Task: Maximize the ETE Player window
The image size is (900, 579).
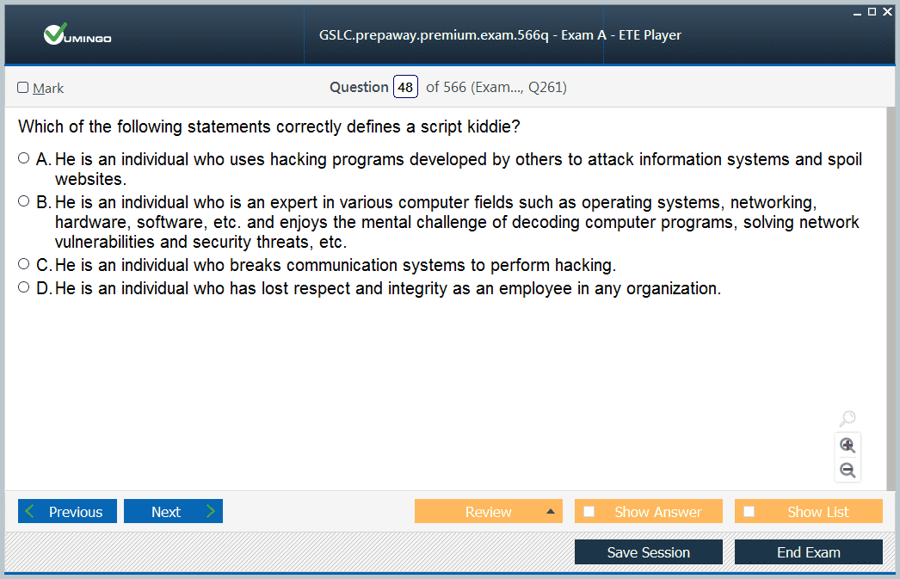Action: tap(872, 11)
